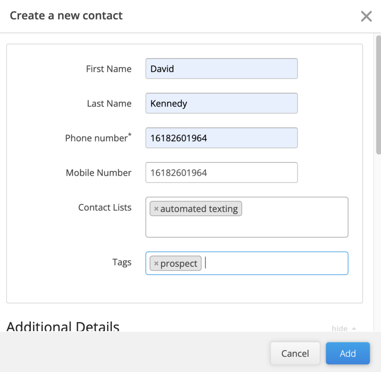Click the collapse arrow next to 'hide'

point(353,328)
